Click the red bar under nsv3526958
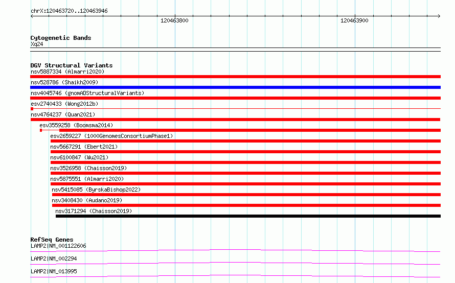The image size is (455, 283). (245, 173)
